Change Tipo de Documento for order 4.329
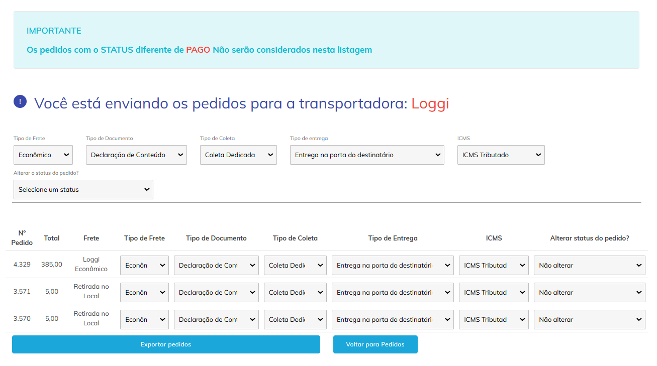 216,265
